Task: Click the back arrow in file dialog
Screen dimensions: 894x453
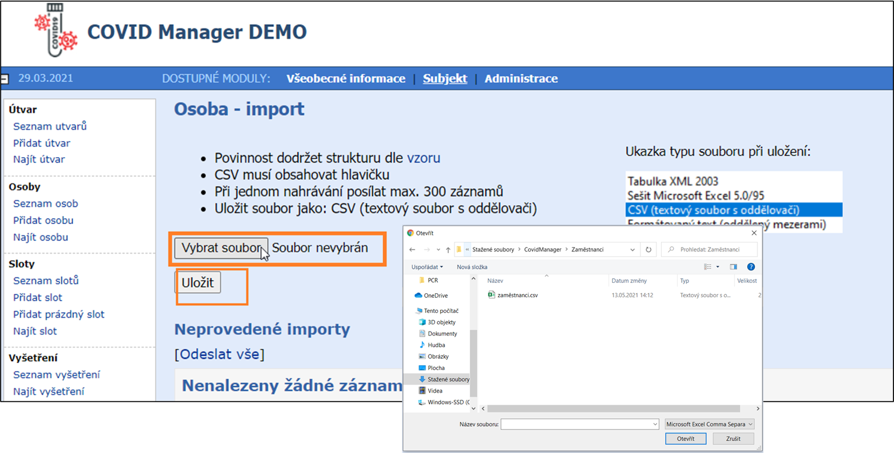Action: pos(412,250)
